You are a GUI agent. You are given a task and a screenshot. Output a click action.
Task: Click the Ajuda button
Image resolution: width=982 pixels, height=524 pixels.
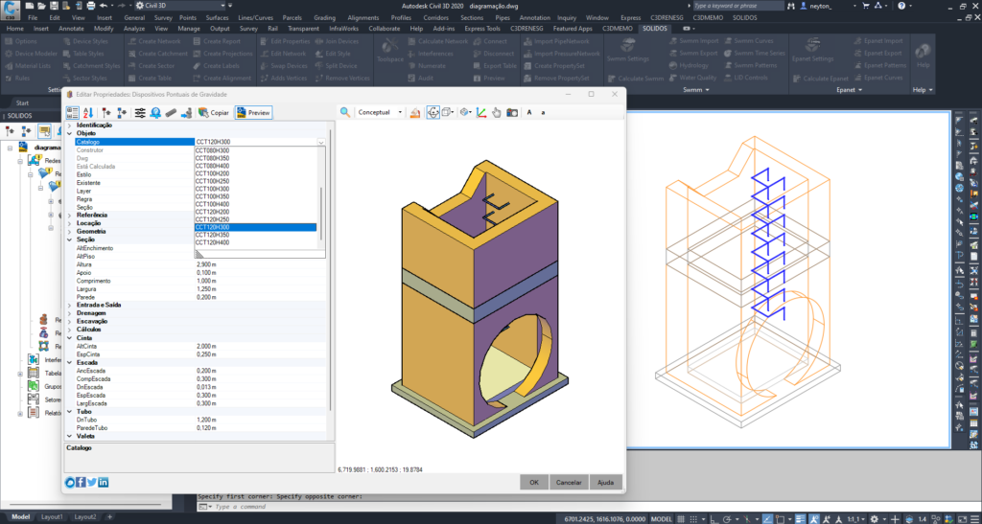point(606,482)
